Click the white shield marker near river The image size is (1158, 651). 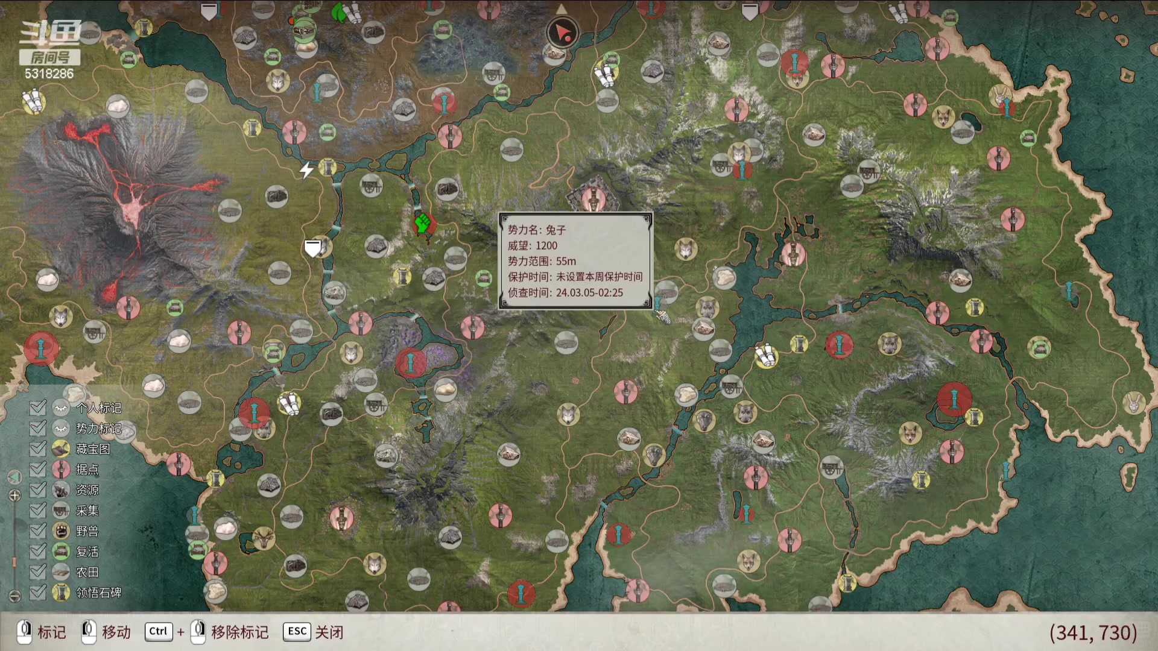click(x=313, y=248)
